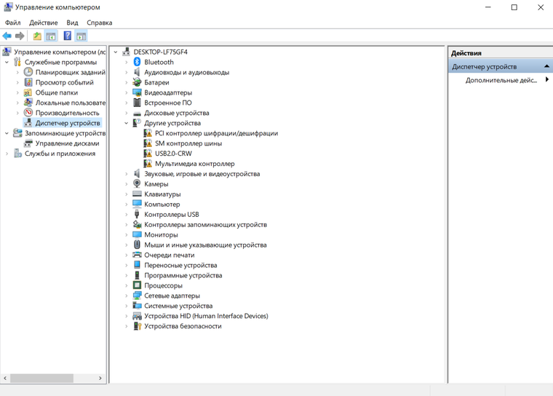Viewport: 553px width, 396px height.
Task: Click the Очереди печати printer icon
Action: pyautogui.click(x=137, y=255)
